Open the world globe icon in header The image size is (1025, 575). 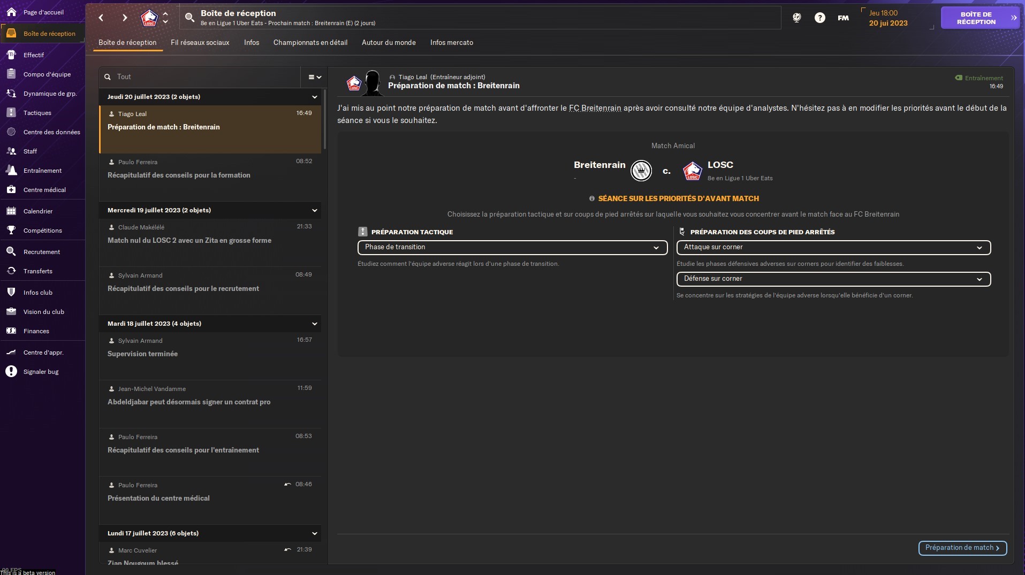(796, 18)
